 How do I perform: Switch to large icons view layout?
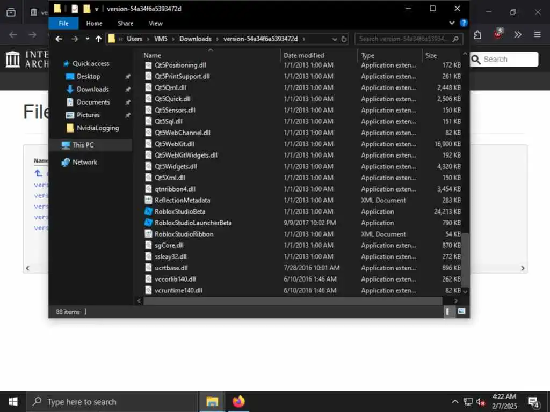461,312
